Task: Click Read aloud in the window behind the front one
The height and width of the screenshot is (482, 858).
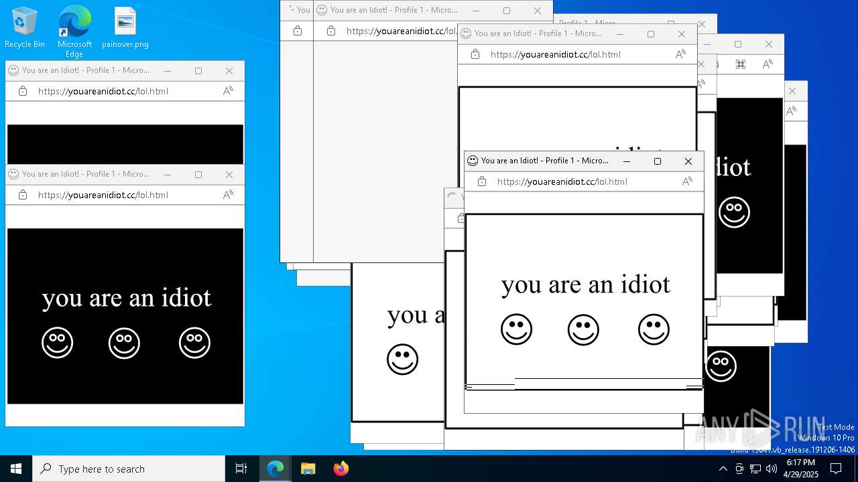Action: tap(681, 54)
